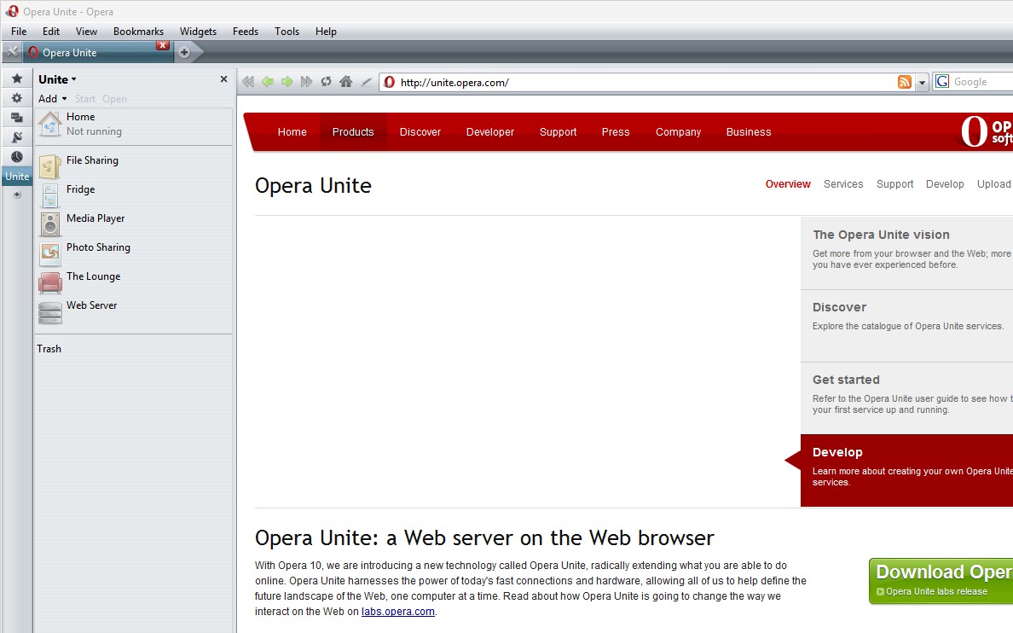This screenshot has height=633, width=1013.
Task: Open the History clock panel in sidebar
Action: point(16,156)
